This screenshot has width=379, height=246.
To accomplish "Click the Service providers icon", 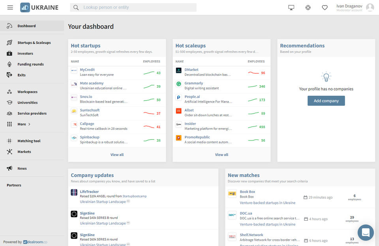I will point(9,113).
